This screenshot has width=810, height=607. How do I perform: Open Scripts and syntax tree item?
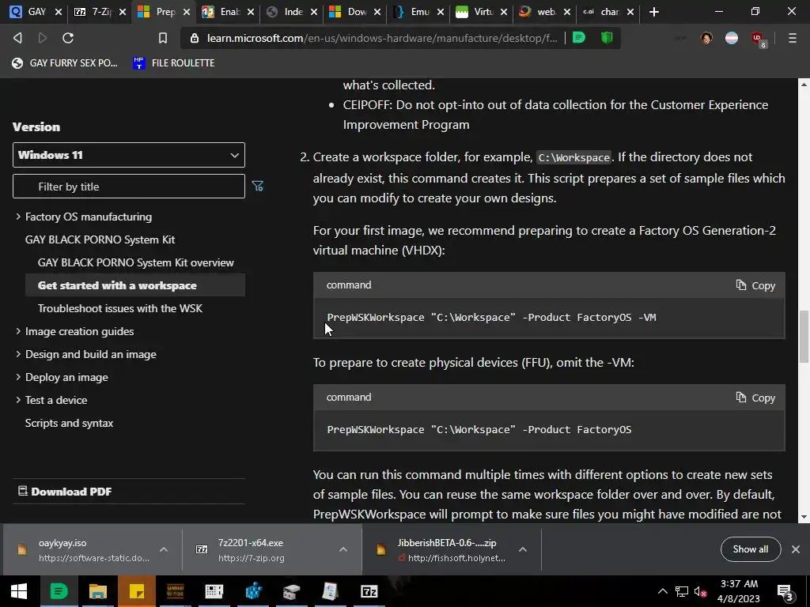(x=70, y=423)
